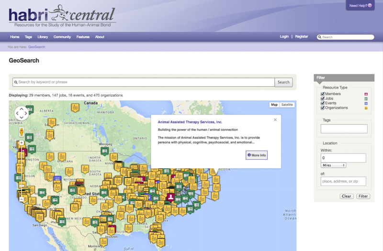
Task: Click the Members legend icon in the Filter panel
Action: (366, 94)
